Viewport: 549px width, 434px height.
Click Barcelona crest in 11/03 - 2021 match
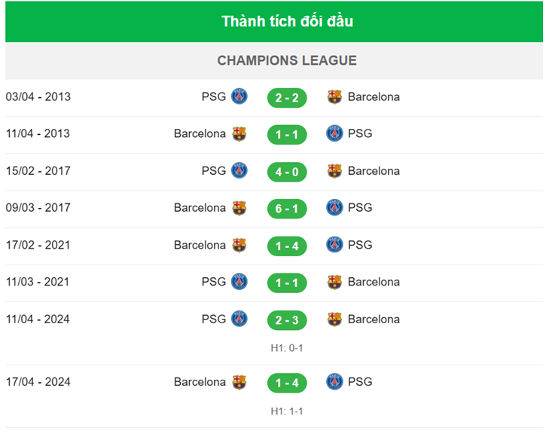334,282
